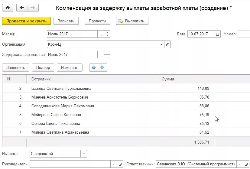Select the Минчев Аристотель Борисович row
Image resolution: width=250 pixels, height=169 pixels.
(126, 97)
